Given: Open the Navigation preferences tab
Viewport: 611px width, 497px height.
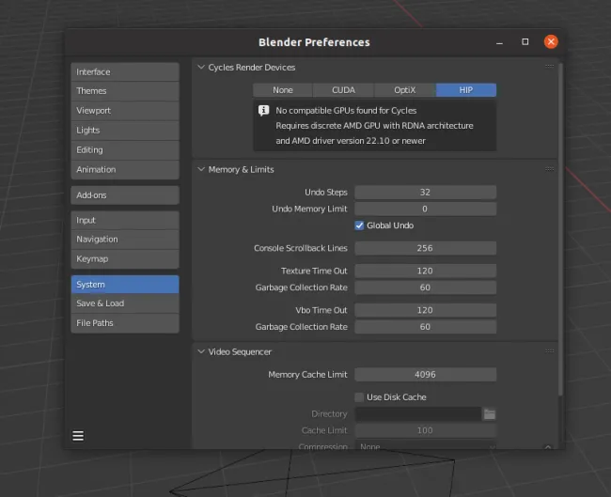Looking at the screenshot, I should (125, 240).
